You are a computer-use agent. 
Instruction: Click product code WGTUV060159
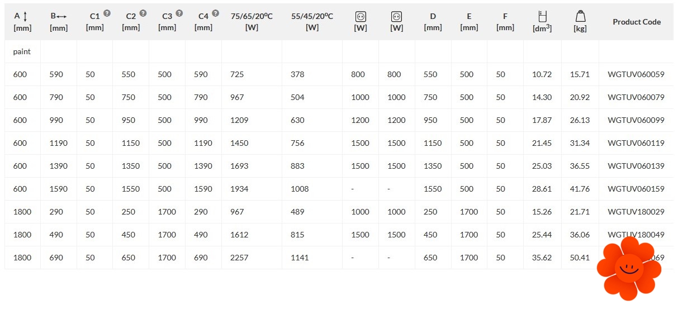tap(636, 189)
